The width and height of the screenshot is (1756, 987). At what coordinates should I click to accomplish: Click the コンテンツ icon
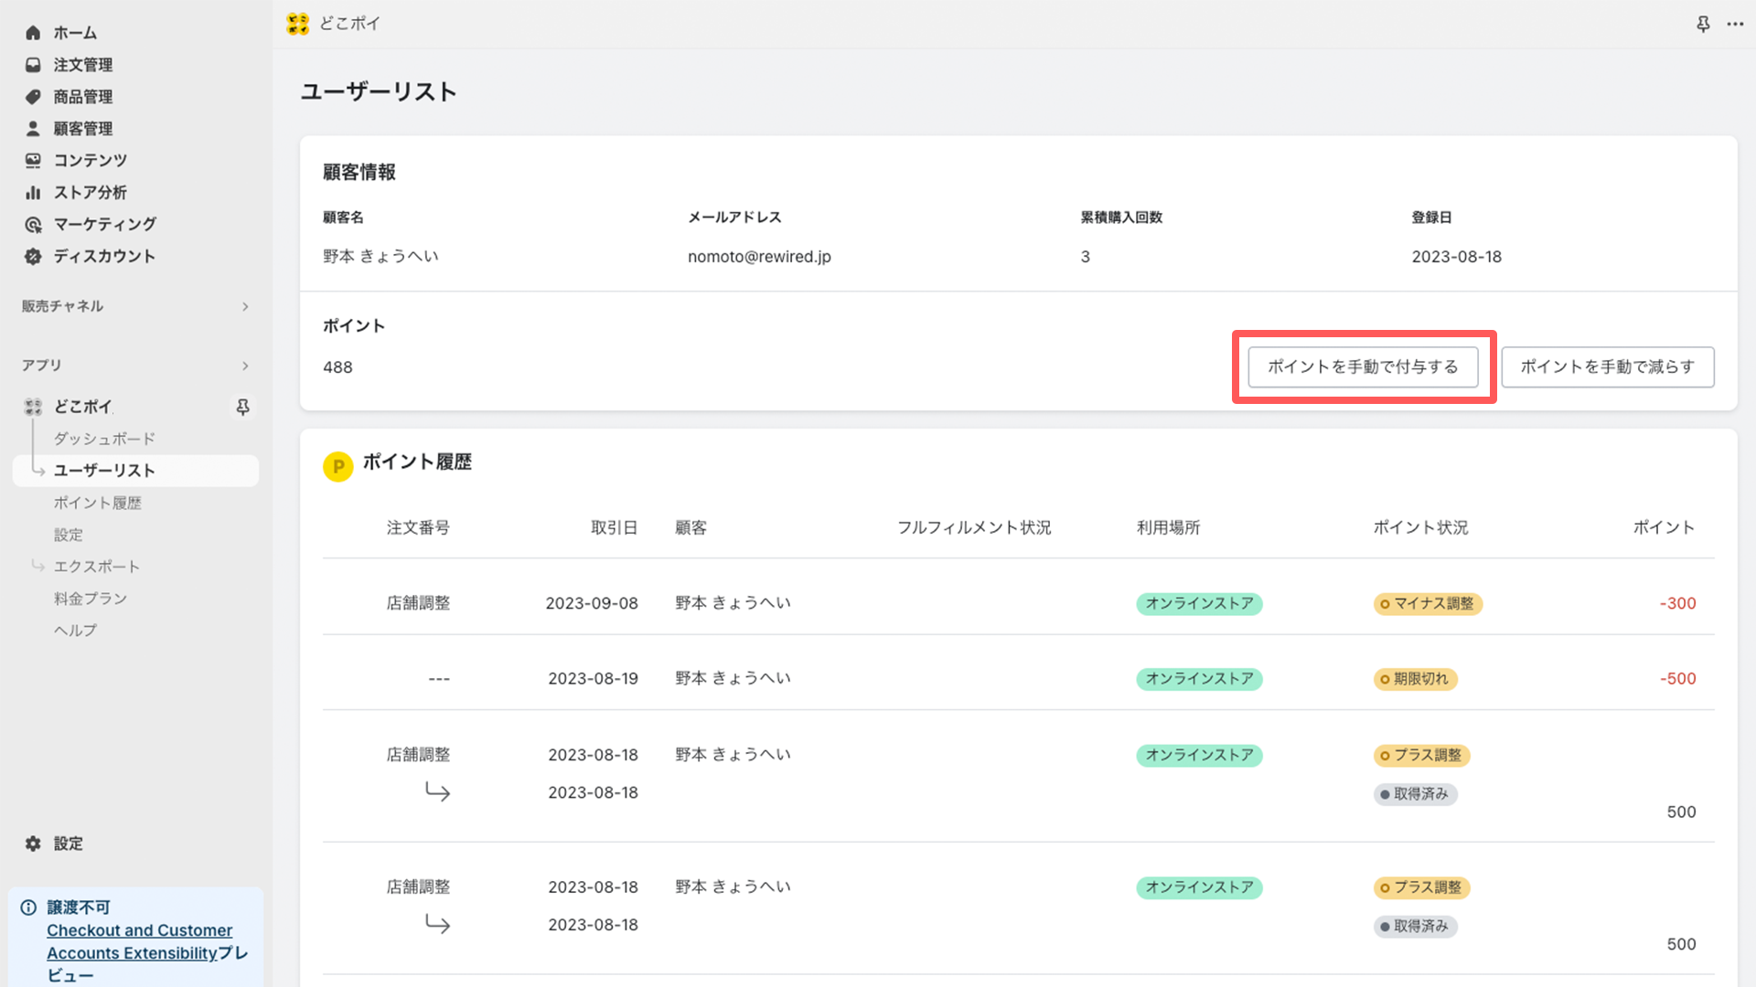point(33,161)
